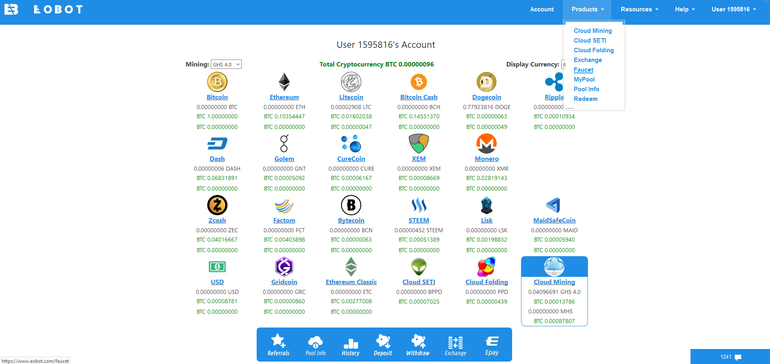Screen dimensions: 770x364
Task: Open Referrals from bottom toolbar
Action: pos(279,345)
